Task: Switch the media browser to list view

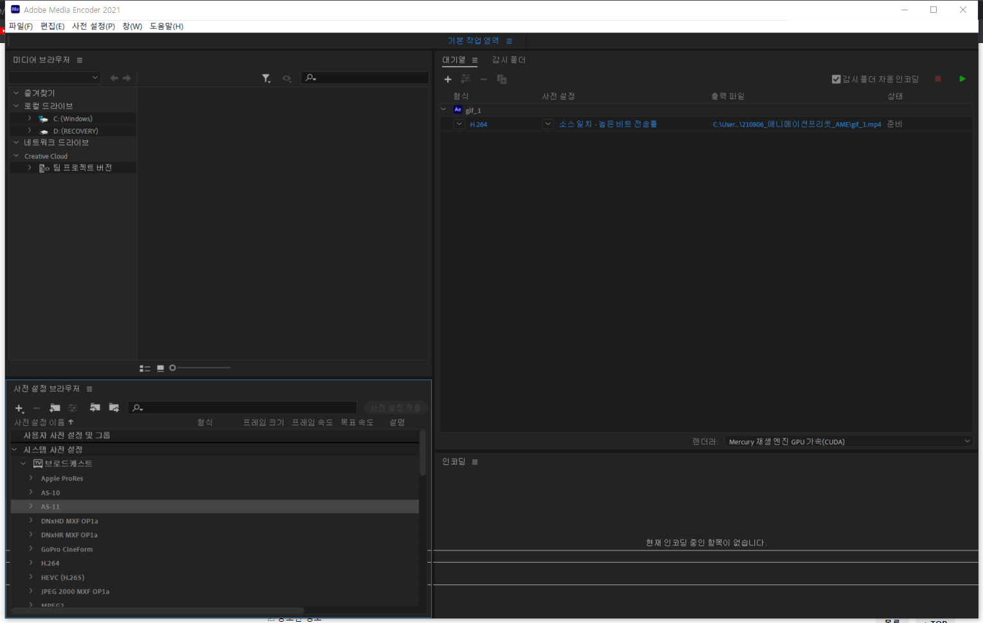Action: [x=145, y=368]
